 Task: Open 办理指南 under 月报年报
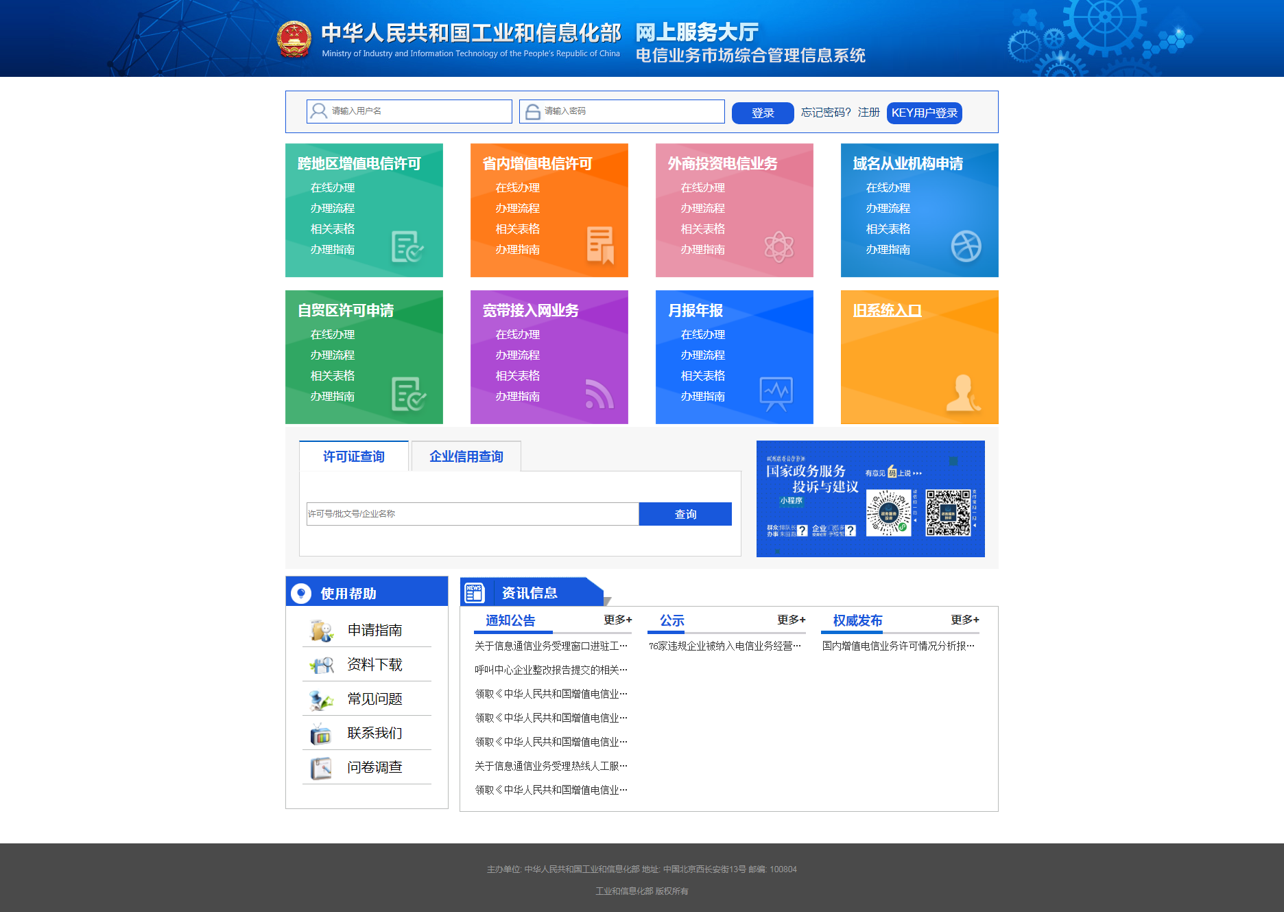pyautogui.click(x=703, y=396)
